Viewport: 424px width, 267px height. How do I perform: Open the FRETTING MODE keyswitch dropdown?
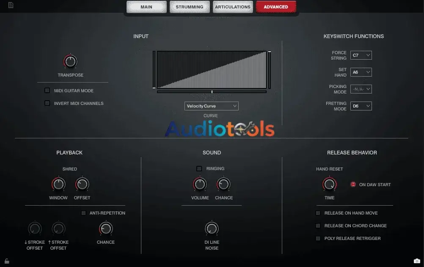(x=361, y=106)
